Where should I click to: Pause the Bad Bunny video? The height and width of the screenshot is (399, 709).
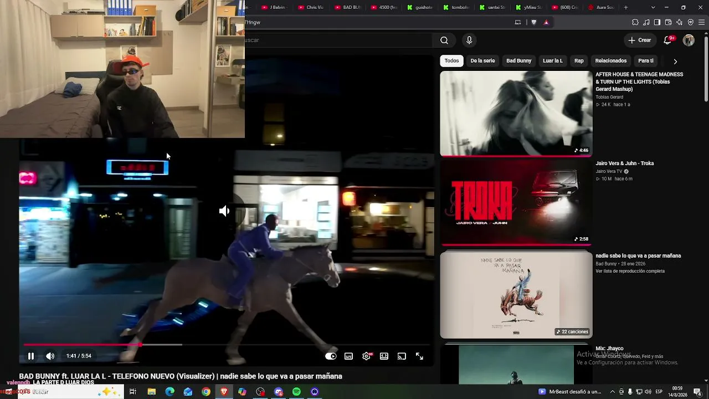31,356
